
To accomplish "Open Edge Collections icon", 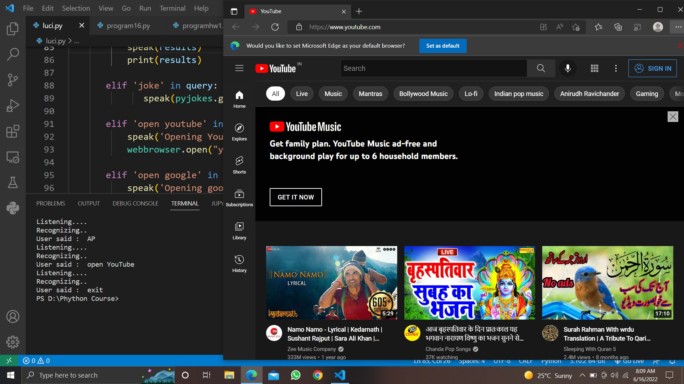I will tap(618, 27).
